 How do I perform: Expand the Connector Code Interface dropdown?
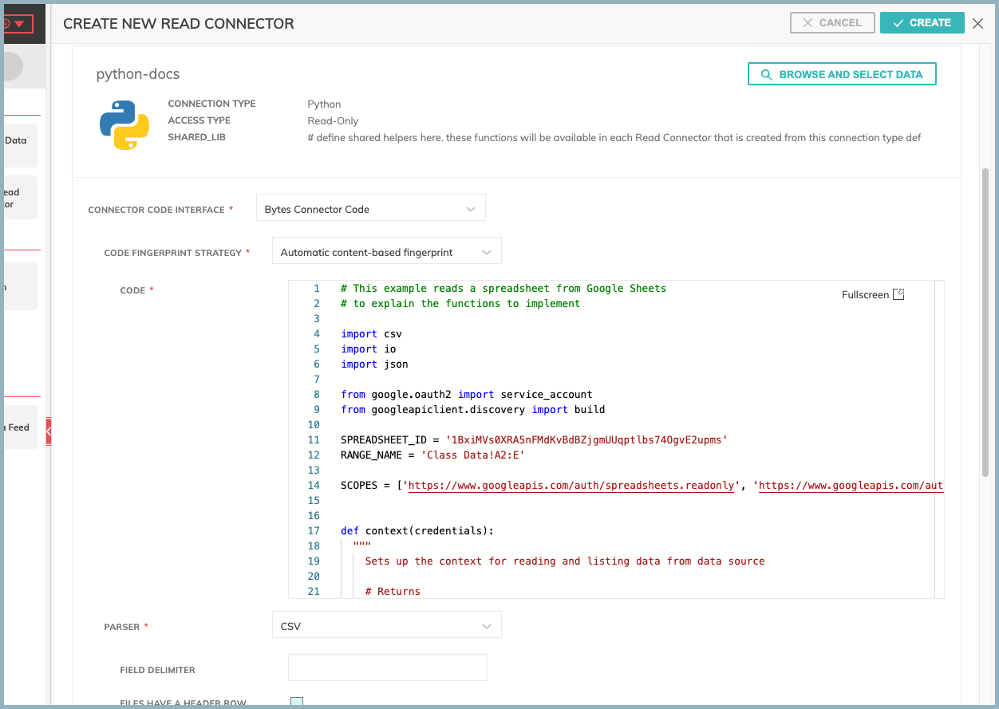click(370, 210)
